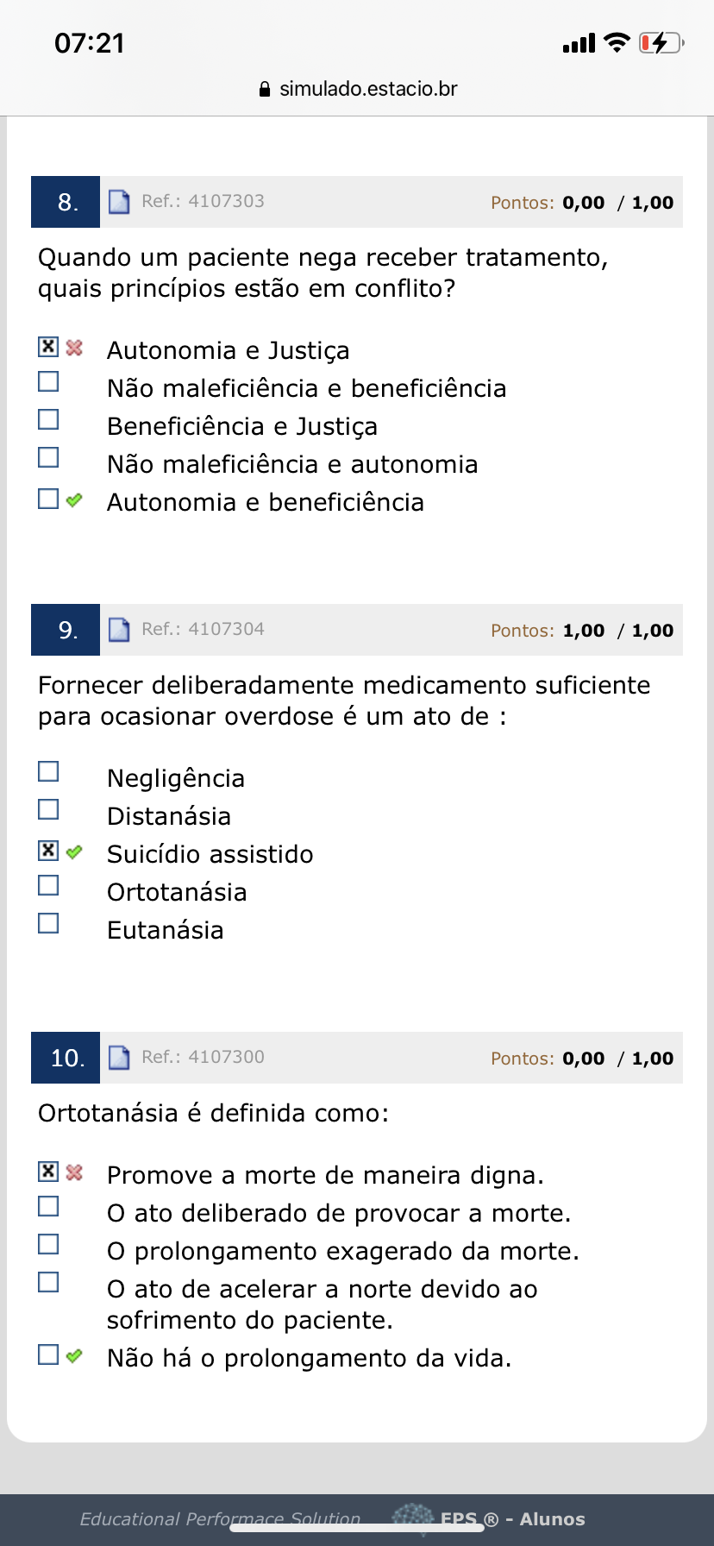Uncheck the Suicídio assistido checkbox
This screenshot has height=1546, width=714.
click(x=48, y=851)
